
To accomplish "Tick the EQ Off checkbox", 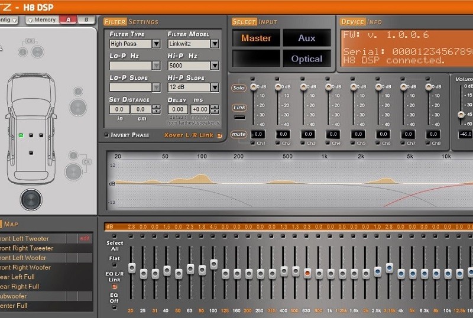I will click(x=115, y=307).
